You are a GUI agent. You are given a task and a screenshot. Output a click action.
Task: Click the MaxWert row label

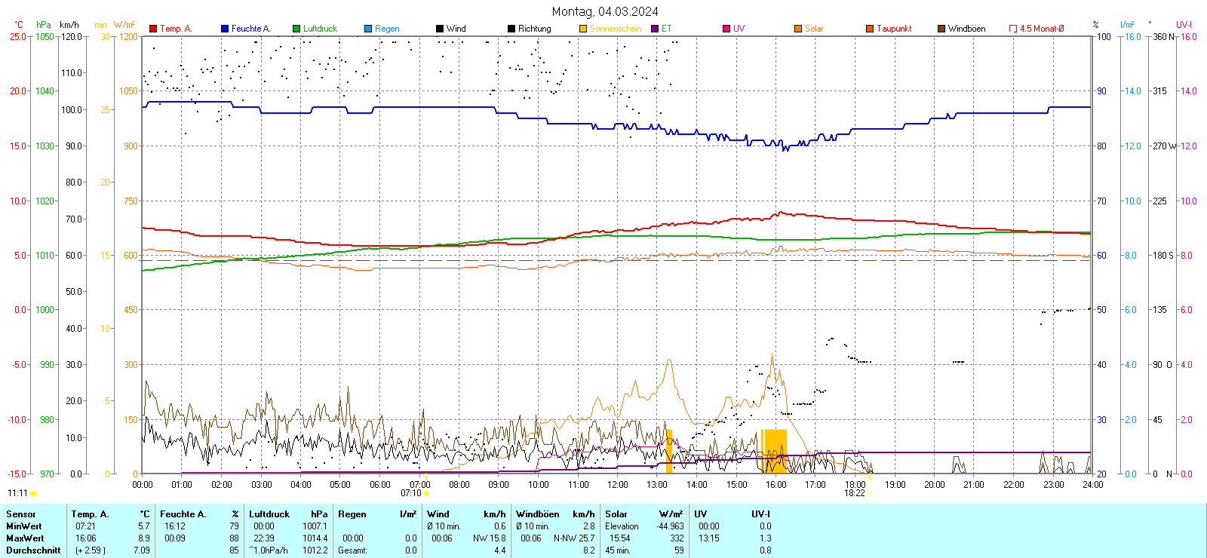[25, 538]
